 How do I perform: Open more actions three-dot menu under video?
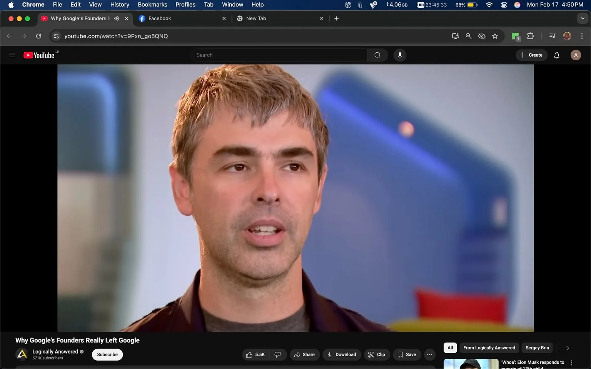(x=429, y=354)
